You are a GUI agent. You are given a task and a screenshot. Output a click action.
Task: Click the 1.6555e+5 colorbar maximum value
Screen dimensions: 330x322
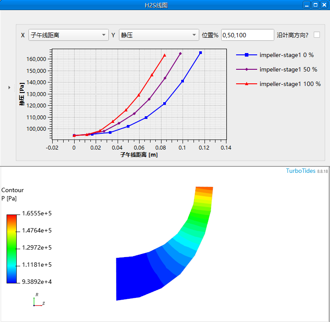point(36,213)
